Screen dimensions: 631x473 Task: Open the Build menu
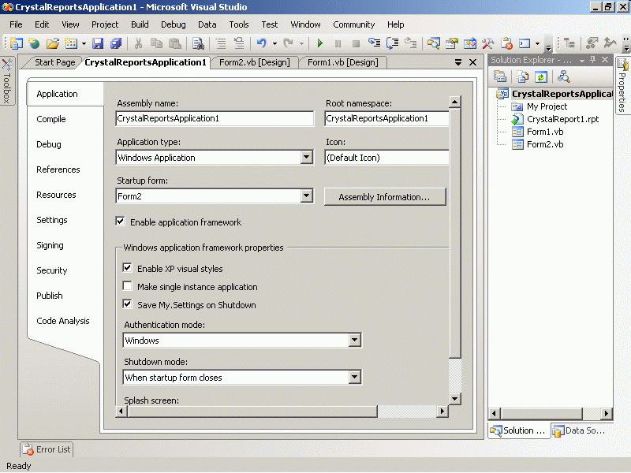tap(140, 24)
